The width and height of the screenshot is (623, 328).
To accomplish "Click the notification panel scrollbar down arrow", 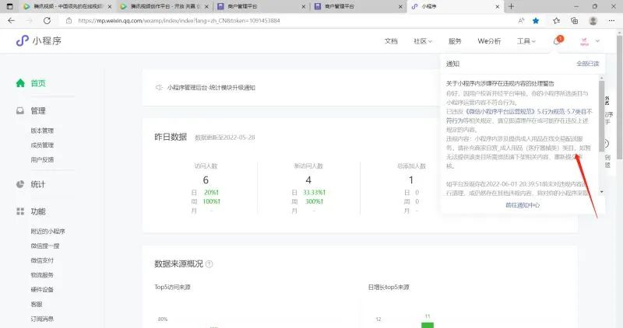I will [601, 192].
